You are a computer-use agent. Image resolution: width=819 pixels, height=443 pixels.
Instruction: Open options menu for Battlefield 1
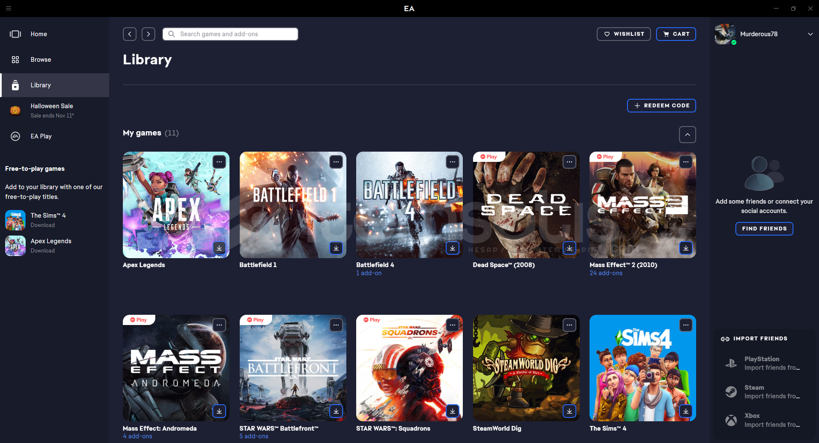pyautogui.click(x=336, y=162)
